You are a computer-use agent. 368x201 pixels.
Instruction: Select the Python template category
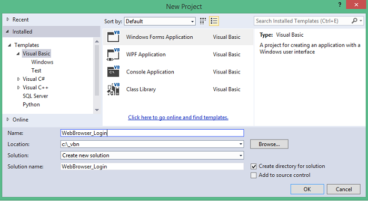[31, 104]
